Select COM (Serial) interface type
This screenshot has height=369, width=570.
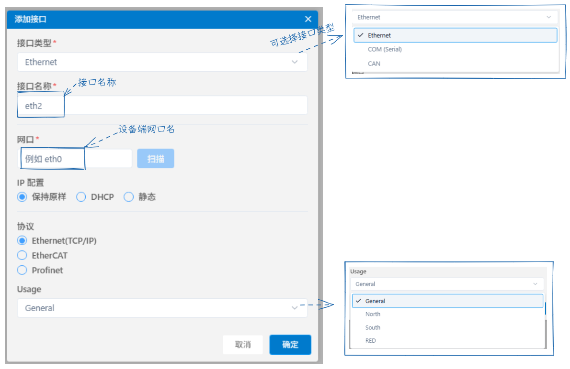pyautogui.click(x=455, y=49)
